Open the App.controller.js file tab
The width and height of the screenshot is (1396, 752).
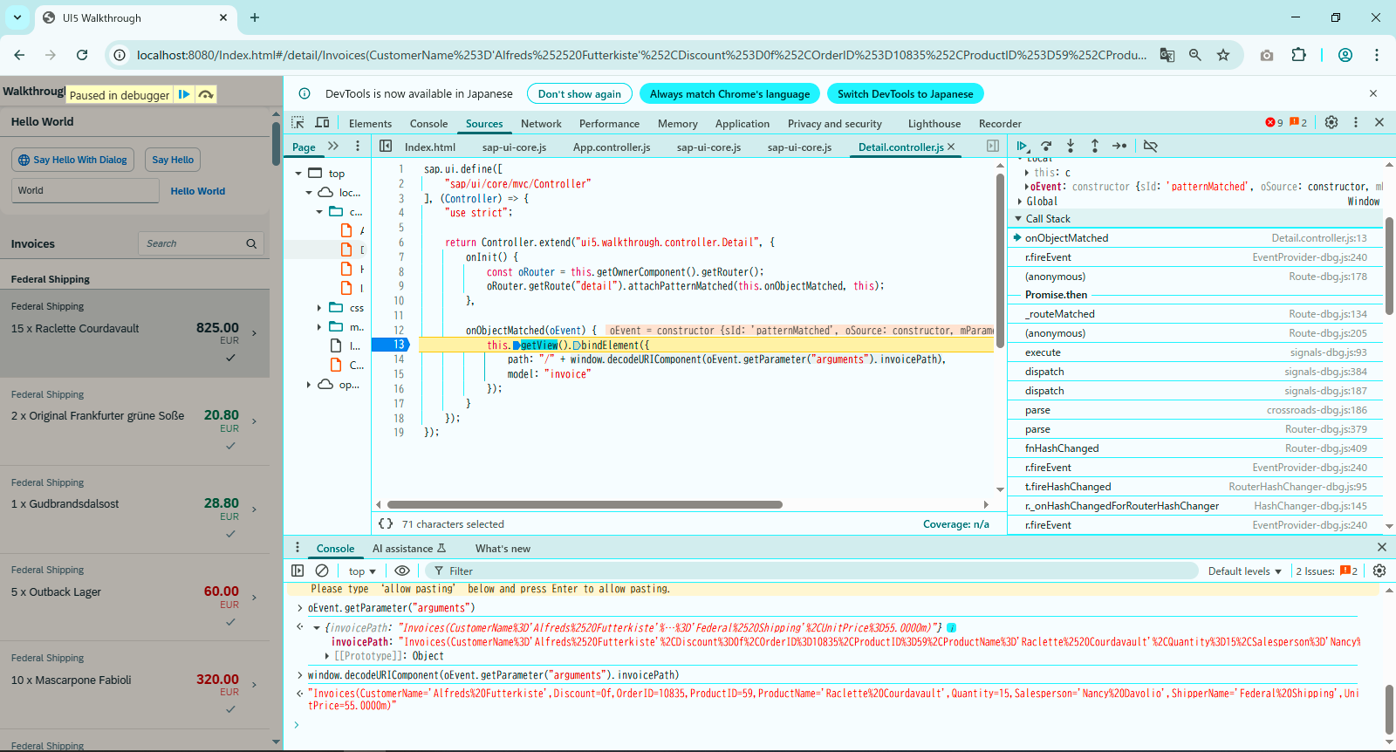tap(611, 147)
